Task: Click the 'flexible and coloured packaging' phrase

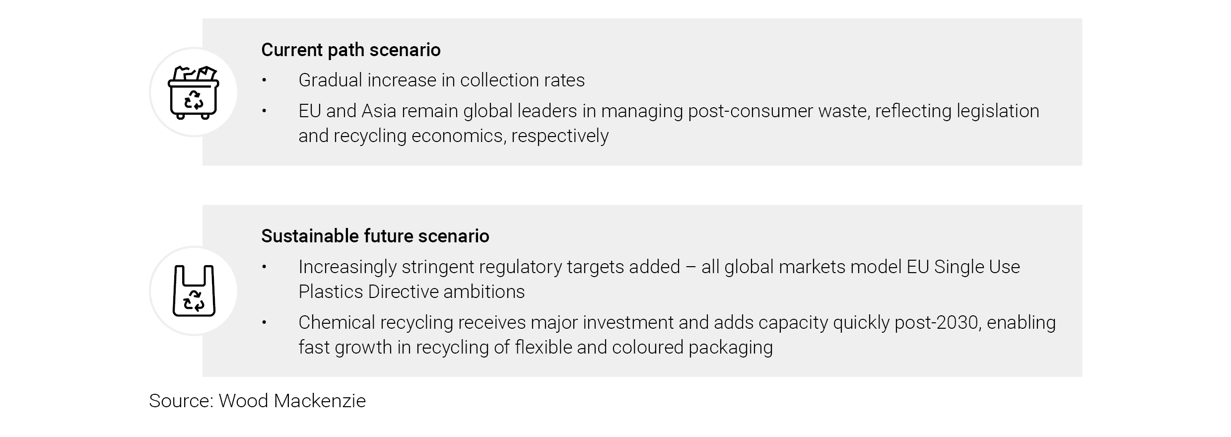Action: pyautogui.click(x=643, y=348)
